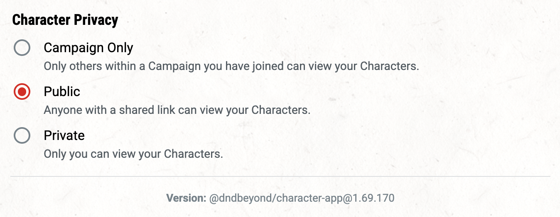Choose the first Character Privacy option

click(x=22, y=48)
